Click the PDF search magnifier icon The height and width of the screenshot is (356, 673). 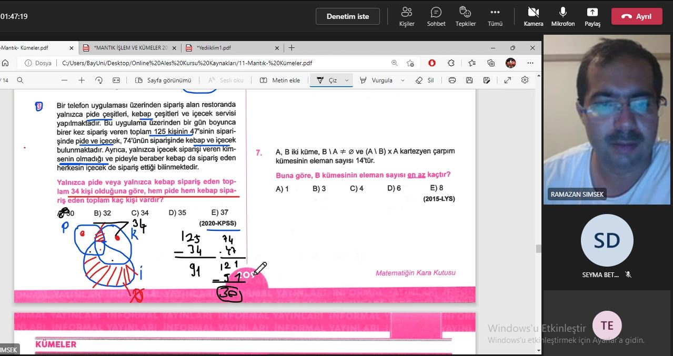(x=20, y=80)
